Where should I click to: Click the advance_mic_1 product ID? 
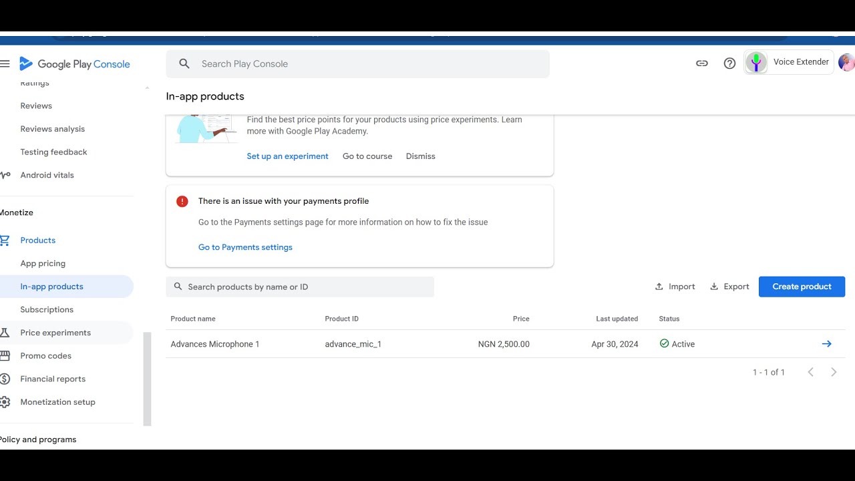tap(353, 344)
